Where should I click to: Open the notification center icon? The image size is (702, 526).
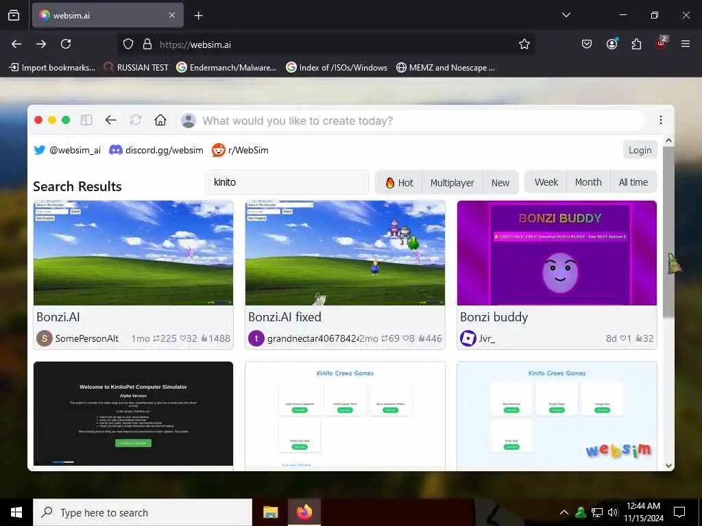pyautogui.click(x=679, y=512)
